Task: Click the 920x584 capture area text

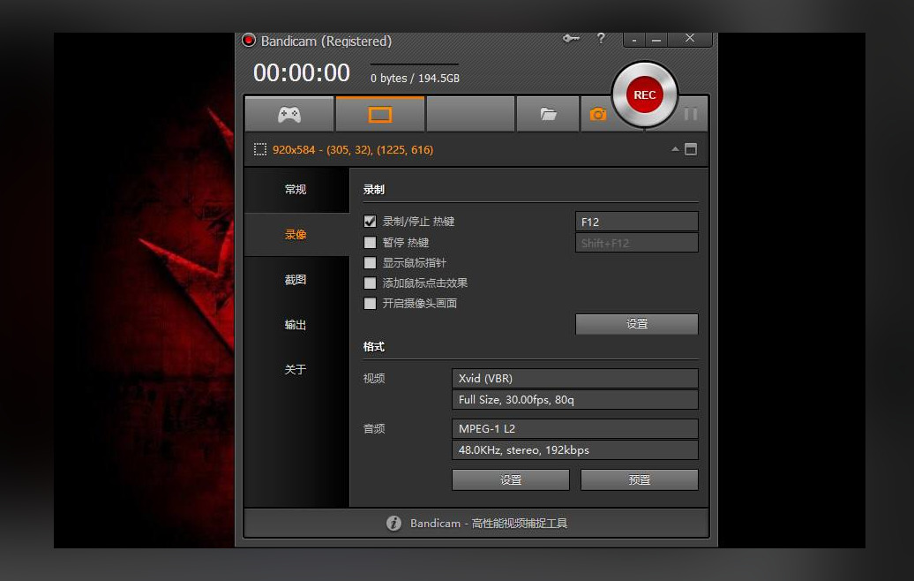Action: click(x=353, y=150)
